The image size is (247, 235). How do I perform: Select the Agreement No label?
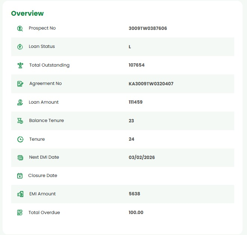(46, 83)
